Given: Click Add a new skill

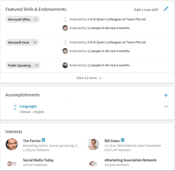Looking at the screenshot, I should click(x=146, y=10).
